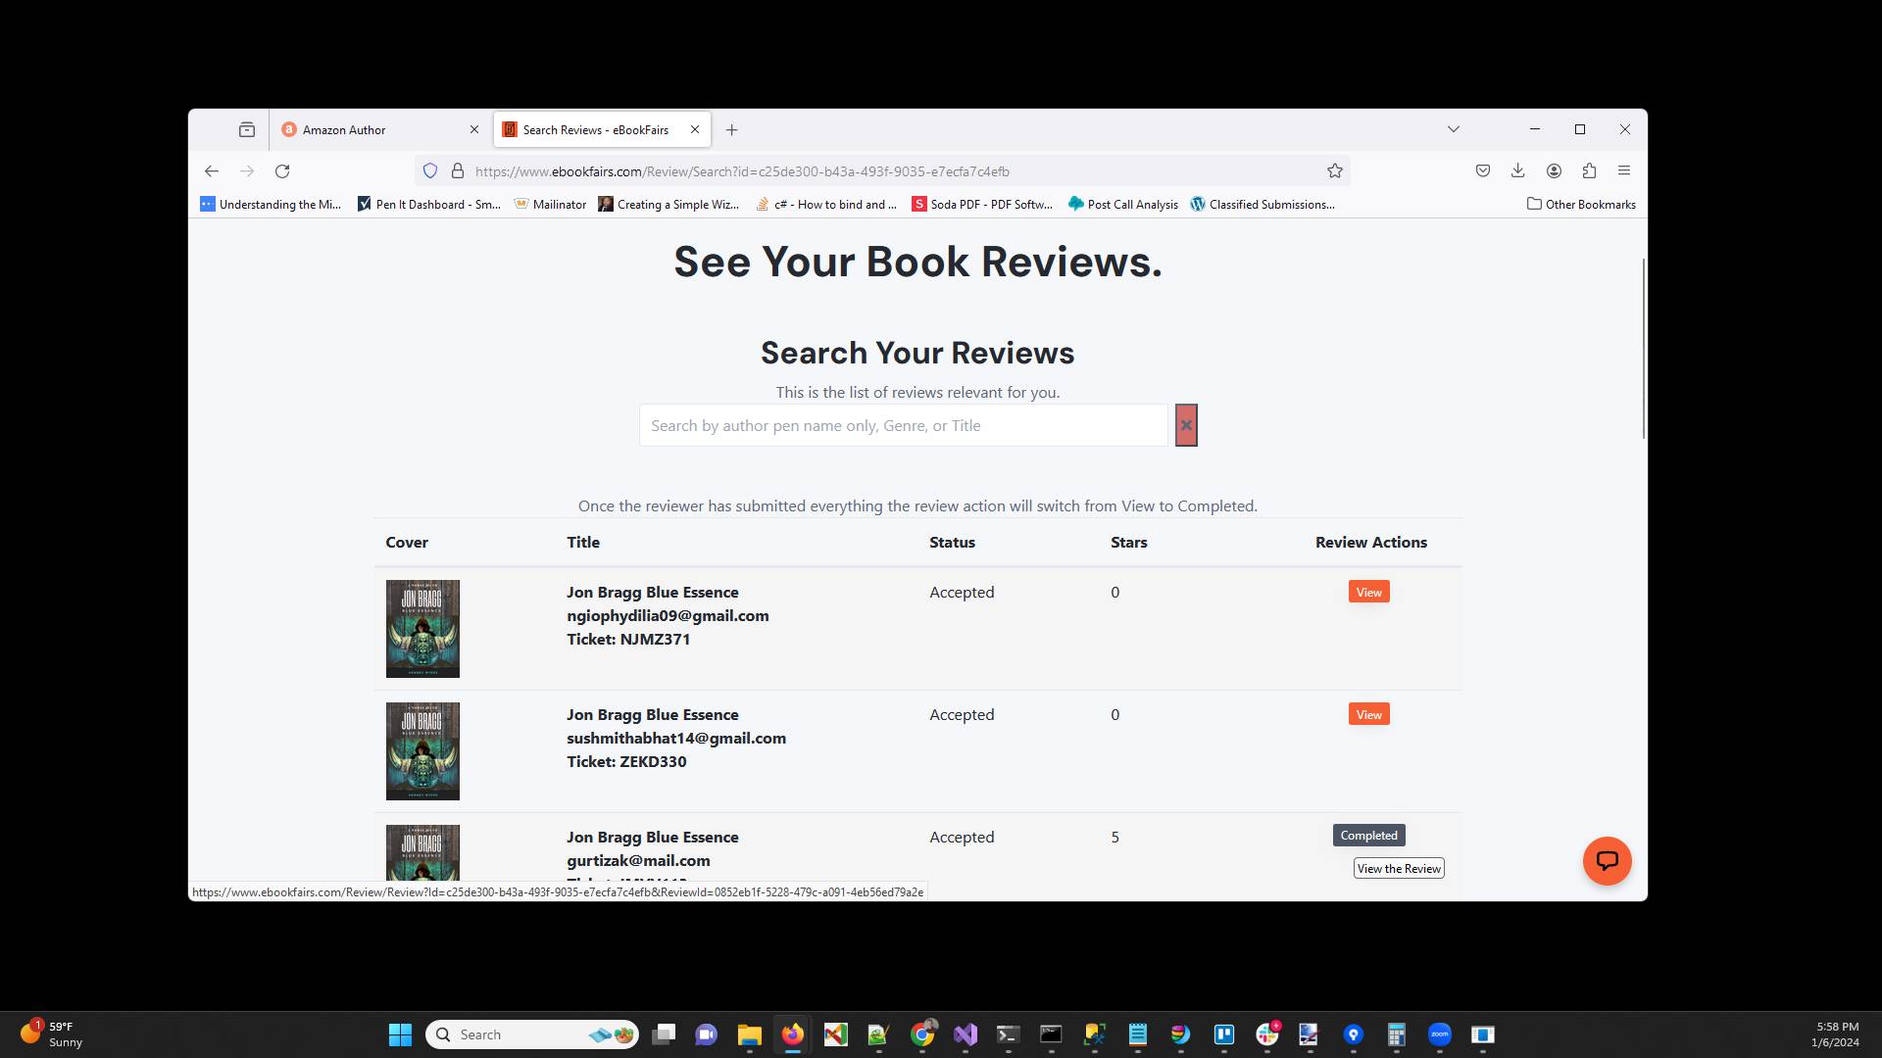Open the Downloads panel

(x=1517, y=170)
